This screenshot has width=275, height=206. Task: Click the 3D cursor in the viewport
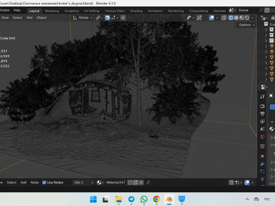[x=104, y=118]
